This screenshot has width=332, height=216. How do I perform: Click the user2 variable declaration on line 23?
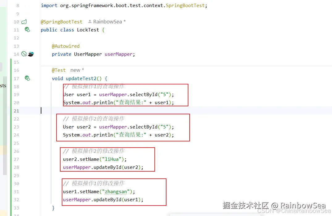pyautogui.click(x=84, y=127)
